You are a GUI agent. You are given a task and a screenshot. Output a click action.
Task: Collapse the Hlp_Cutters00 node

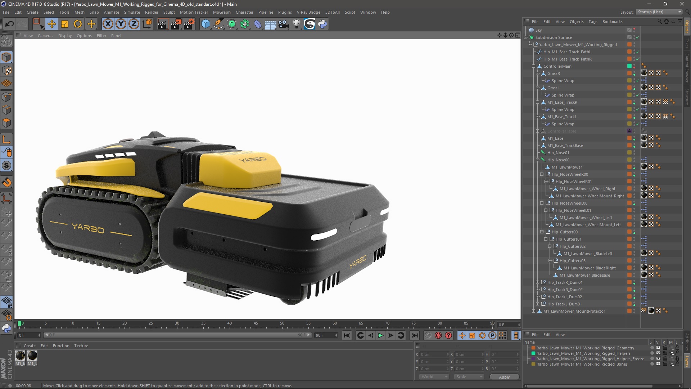click(x=542, y=232)
